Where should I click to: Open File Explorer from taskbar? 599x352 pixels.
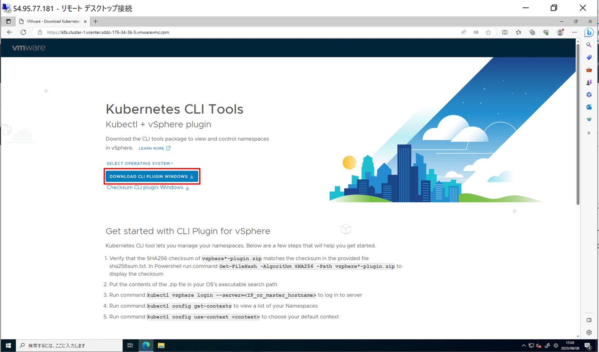(161, 345)
